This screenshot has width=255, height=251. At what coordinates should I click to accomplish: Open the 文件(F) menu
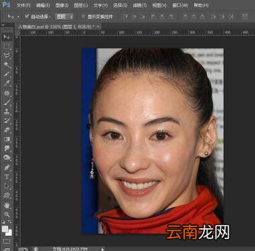[23, 5]
